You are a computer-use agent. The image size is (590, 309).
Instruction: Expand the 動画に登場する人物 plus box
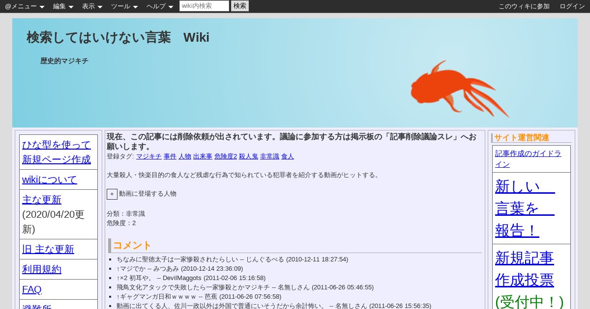click(112, 194)
